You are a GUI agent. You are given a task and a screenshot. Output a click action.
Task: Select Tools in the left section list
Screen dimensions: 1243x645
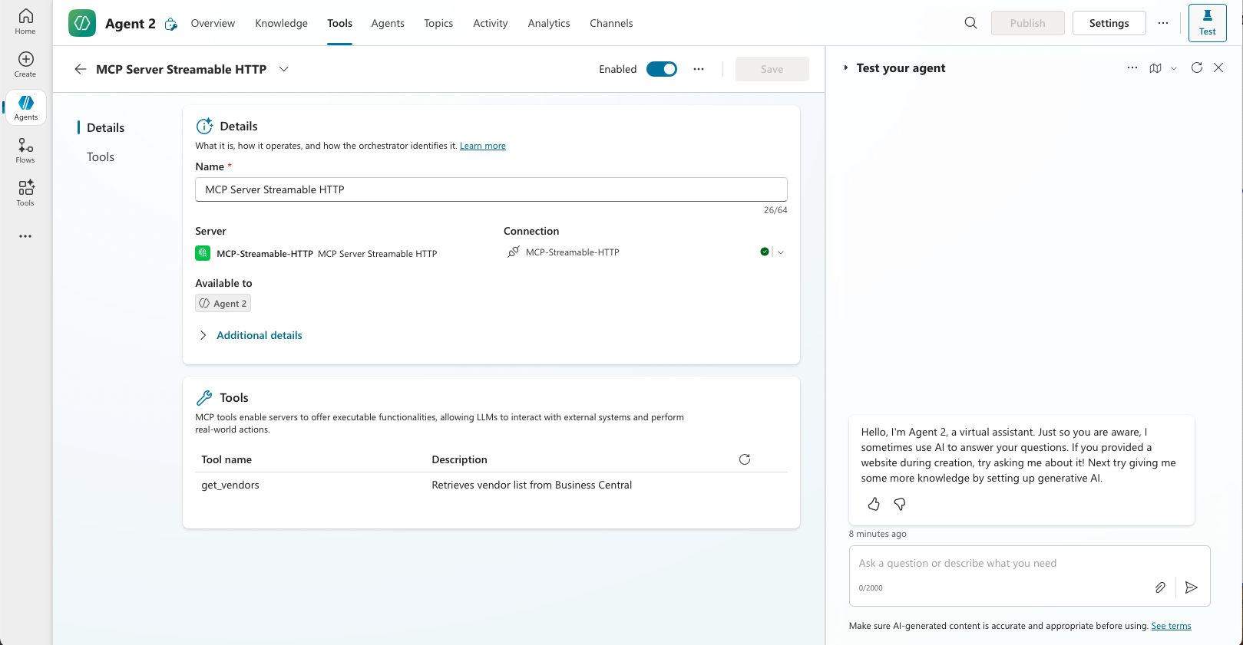coord(101,156)
